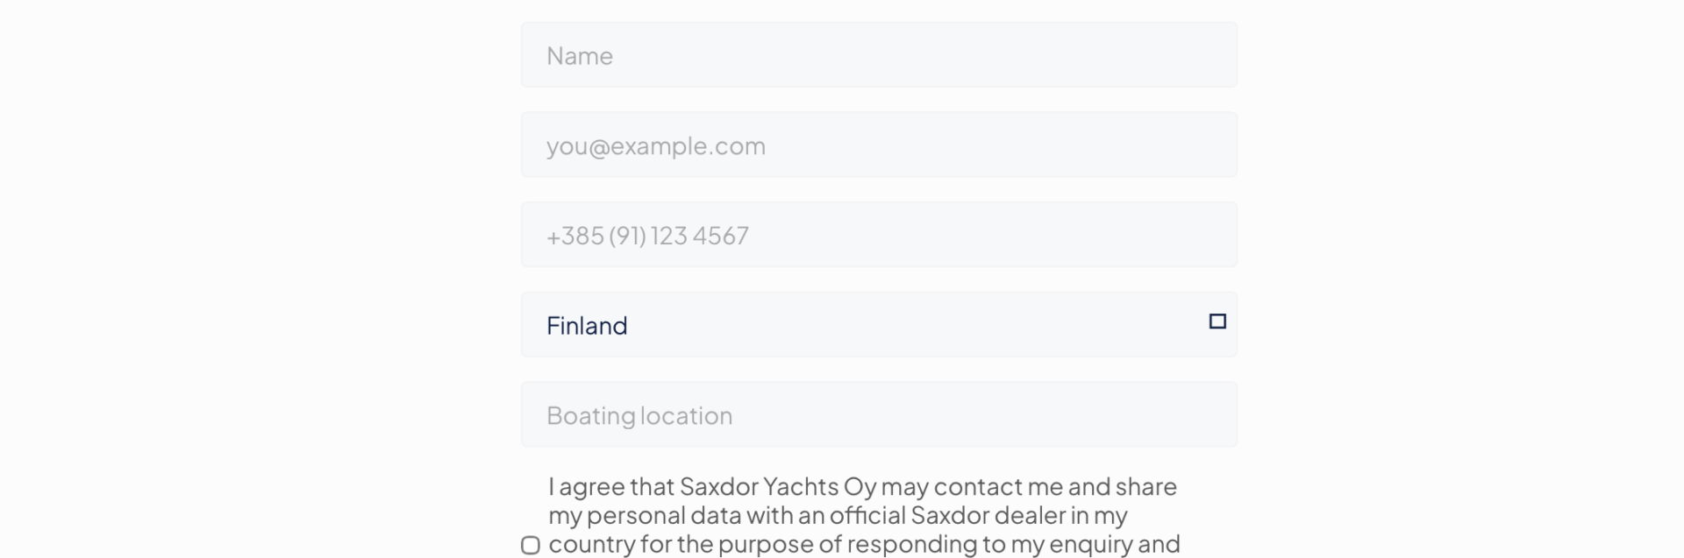Click the Boating location text field

879,415
